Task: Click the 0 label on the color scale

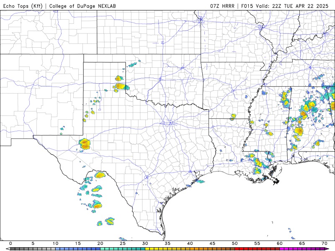Action: point(11,243)
